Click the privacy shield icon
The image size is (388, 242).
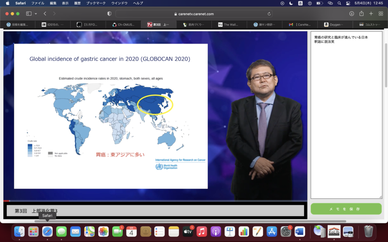point(110,14)
